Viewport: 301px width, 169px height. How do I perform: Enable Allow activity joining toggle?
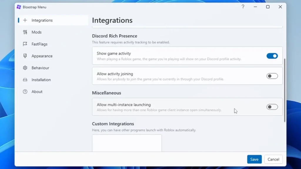pos(272,76)
